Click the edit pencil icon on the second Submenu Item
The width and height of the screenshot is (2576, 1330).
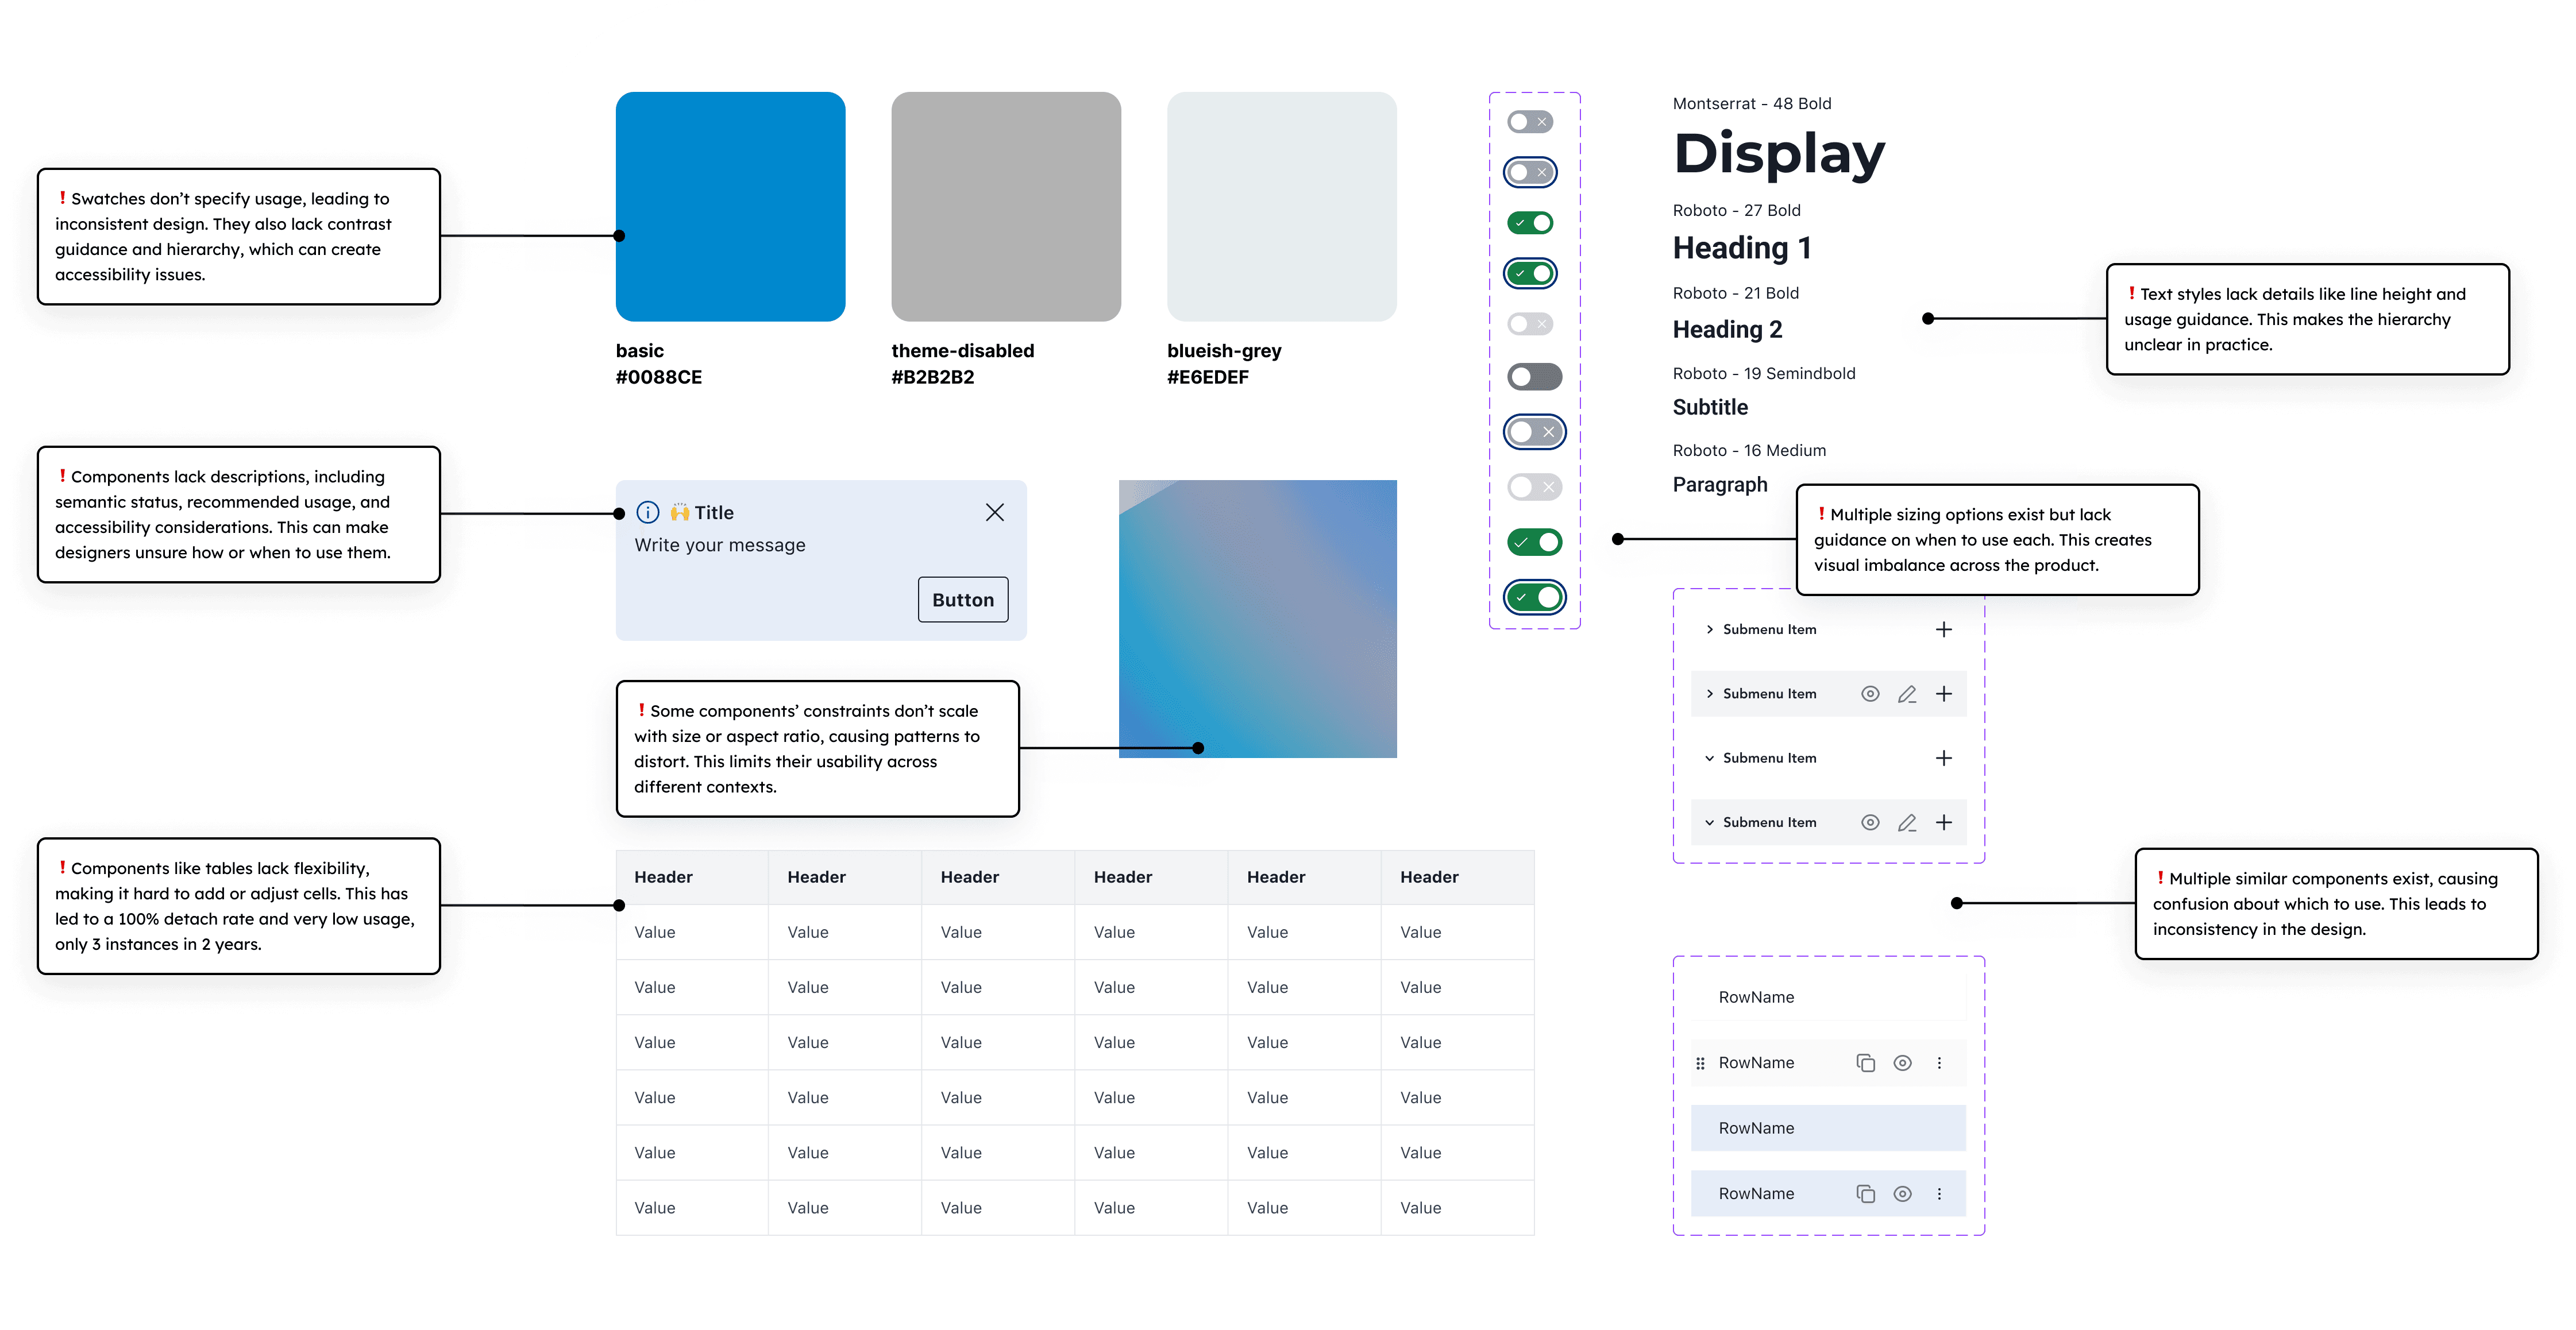pyautogui.click(x=1907, y=693)
